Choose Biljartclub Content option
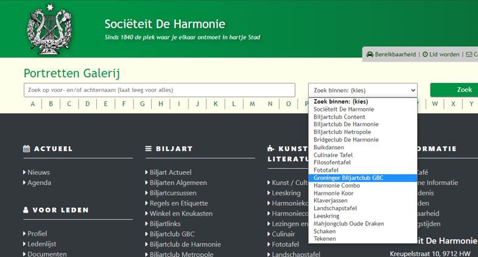This screenshot has width=478, height=257. click(363, 117)
